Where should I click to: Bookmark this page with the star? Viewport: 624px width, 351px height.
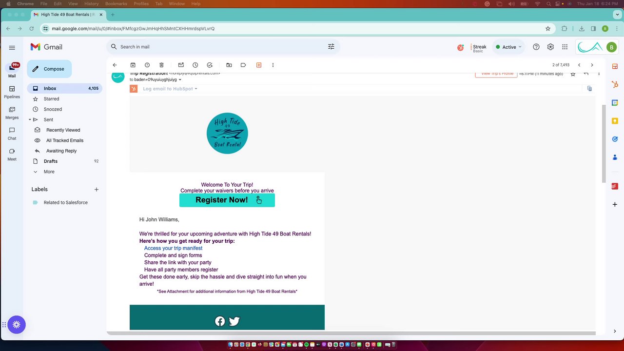pyautogui.click(x=548, y=29)
